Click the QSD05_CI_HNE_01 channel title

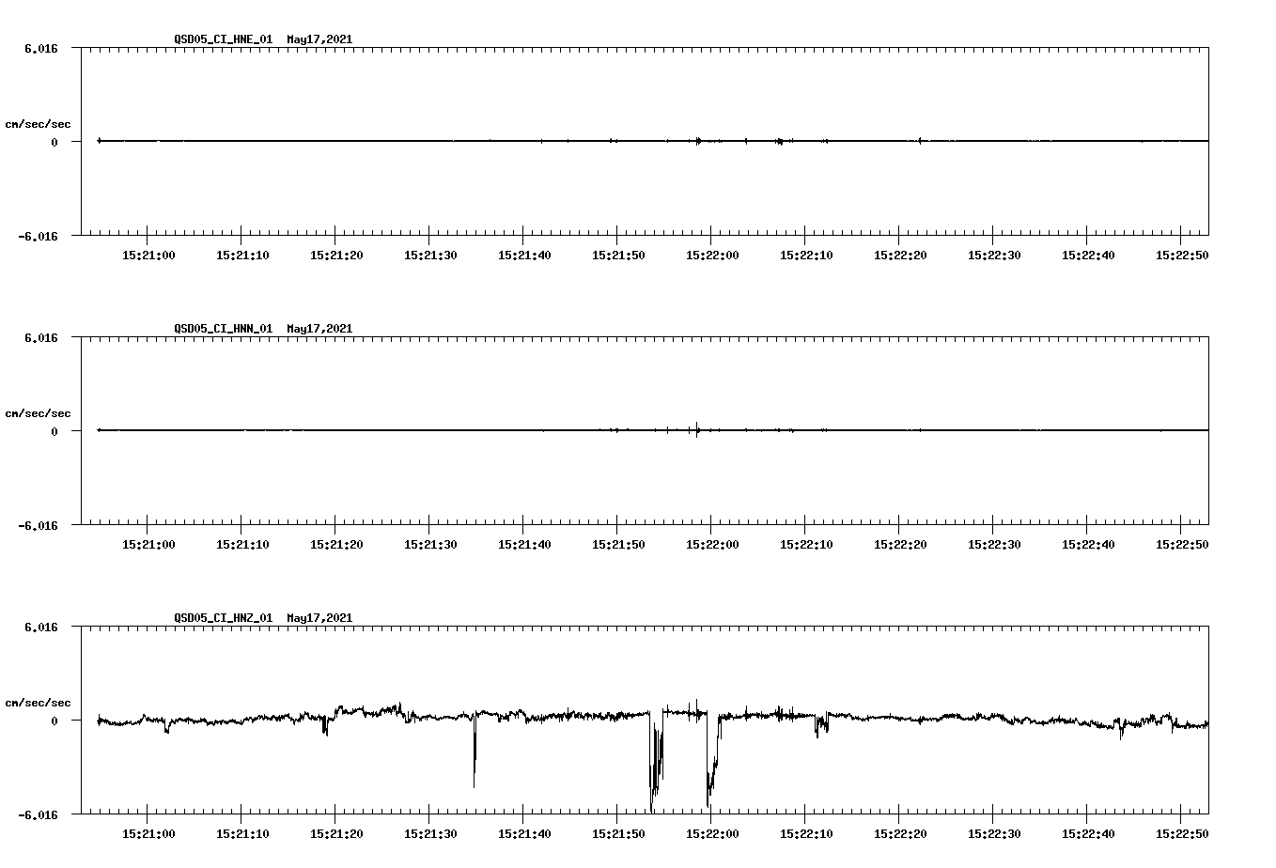220,39
